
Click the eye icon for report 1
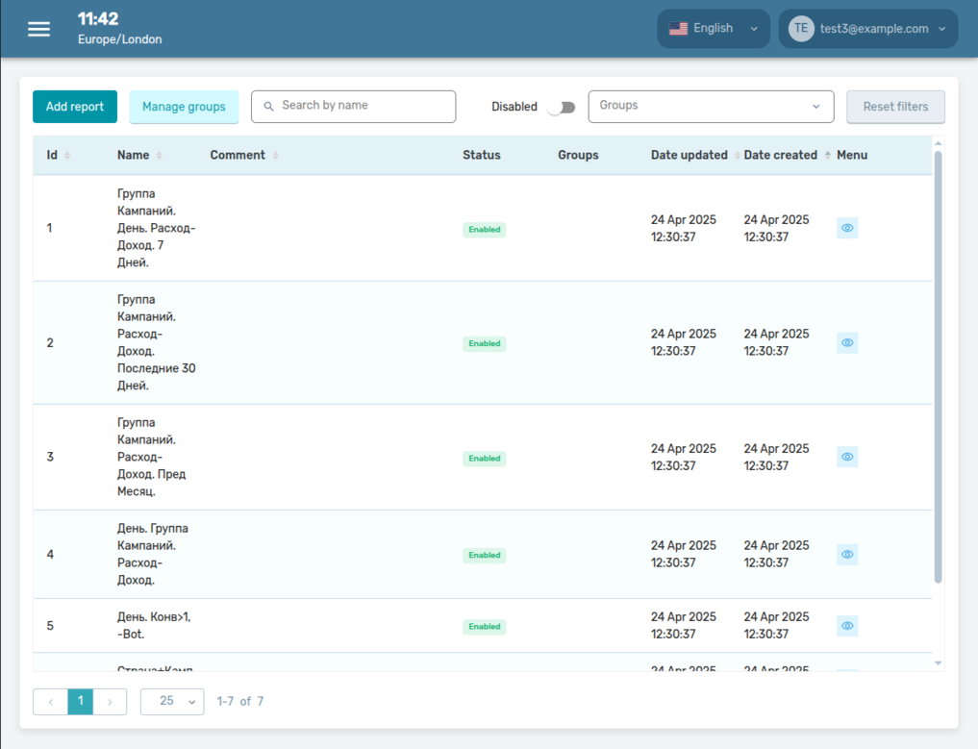tap(847, 229)
